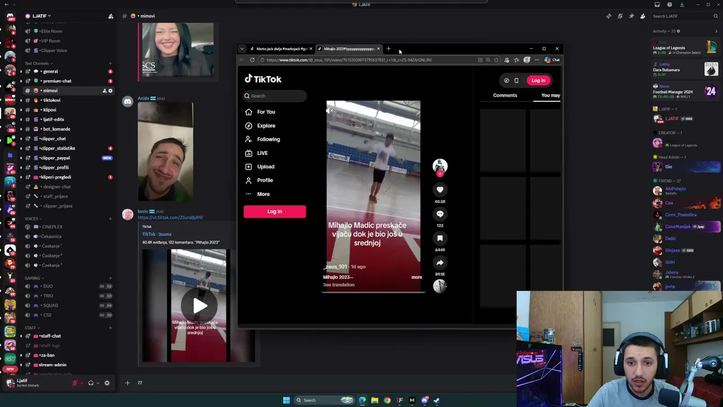Open the TikTok - 3soma embed title
Screen dimensions: 723x407
coord(156,234)
